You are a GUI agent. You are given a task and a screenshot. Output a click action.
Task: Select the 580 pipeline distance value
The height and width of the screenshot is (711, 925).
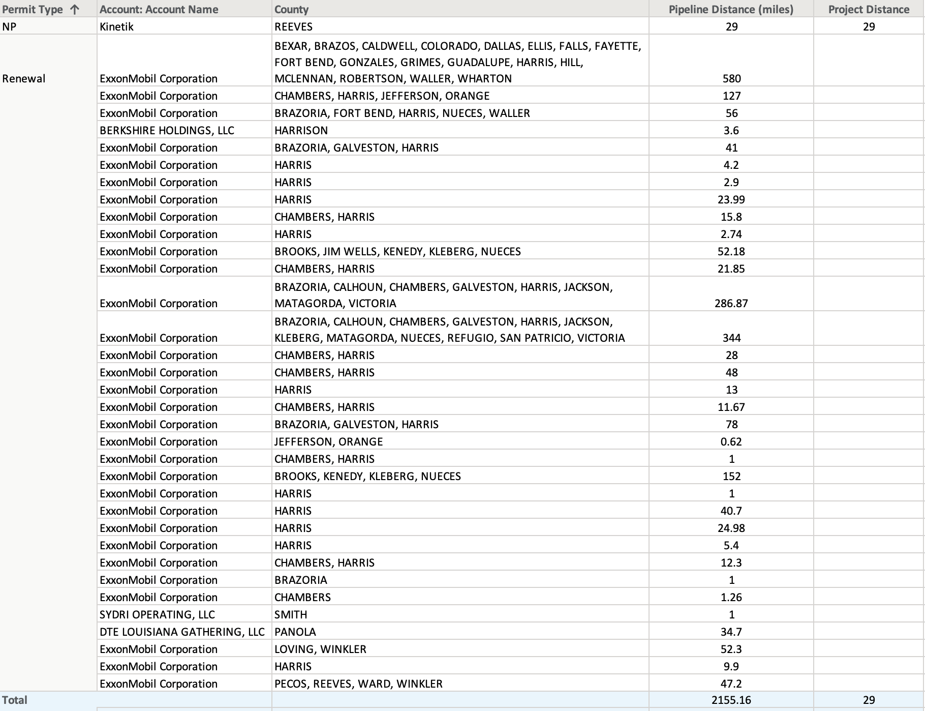(731, 78)
